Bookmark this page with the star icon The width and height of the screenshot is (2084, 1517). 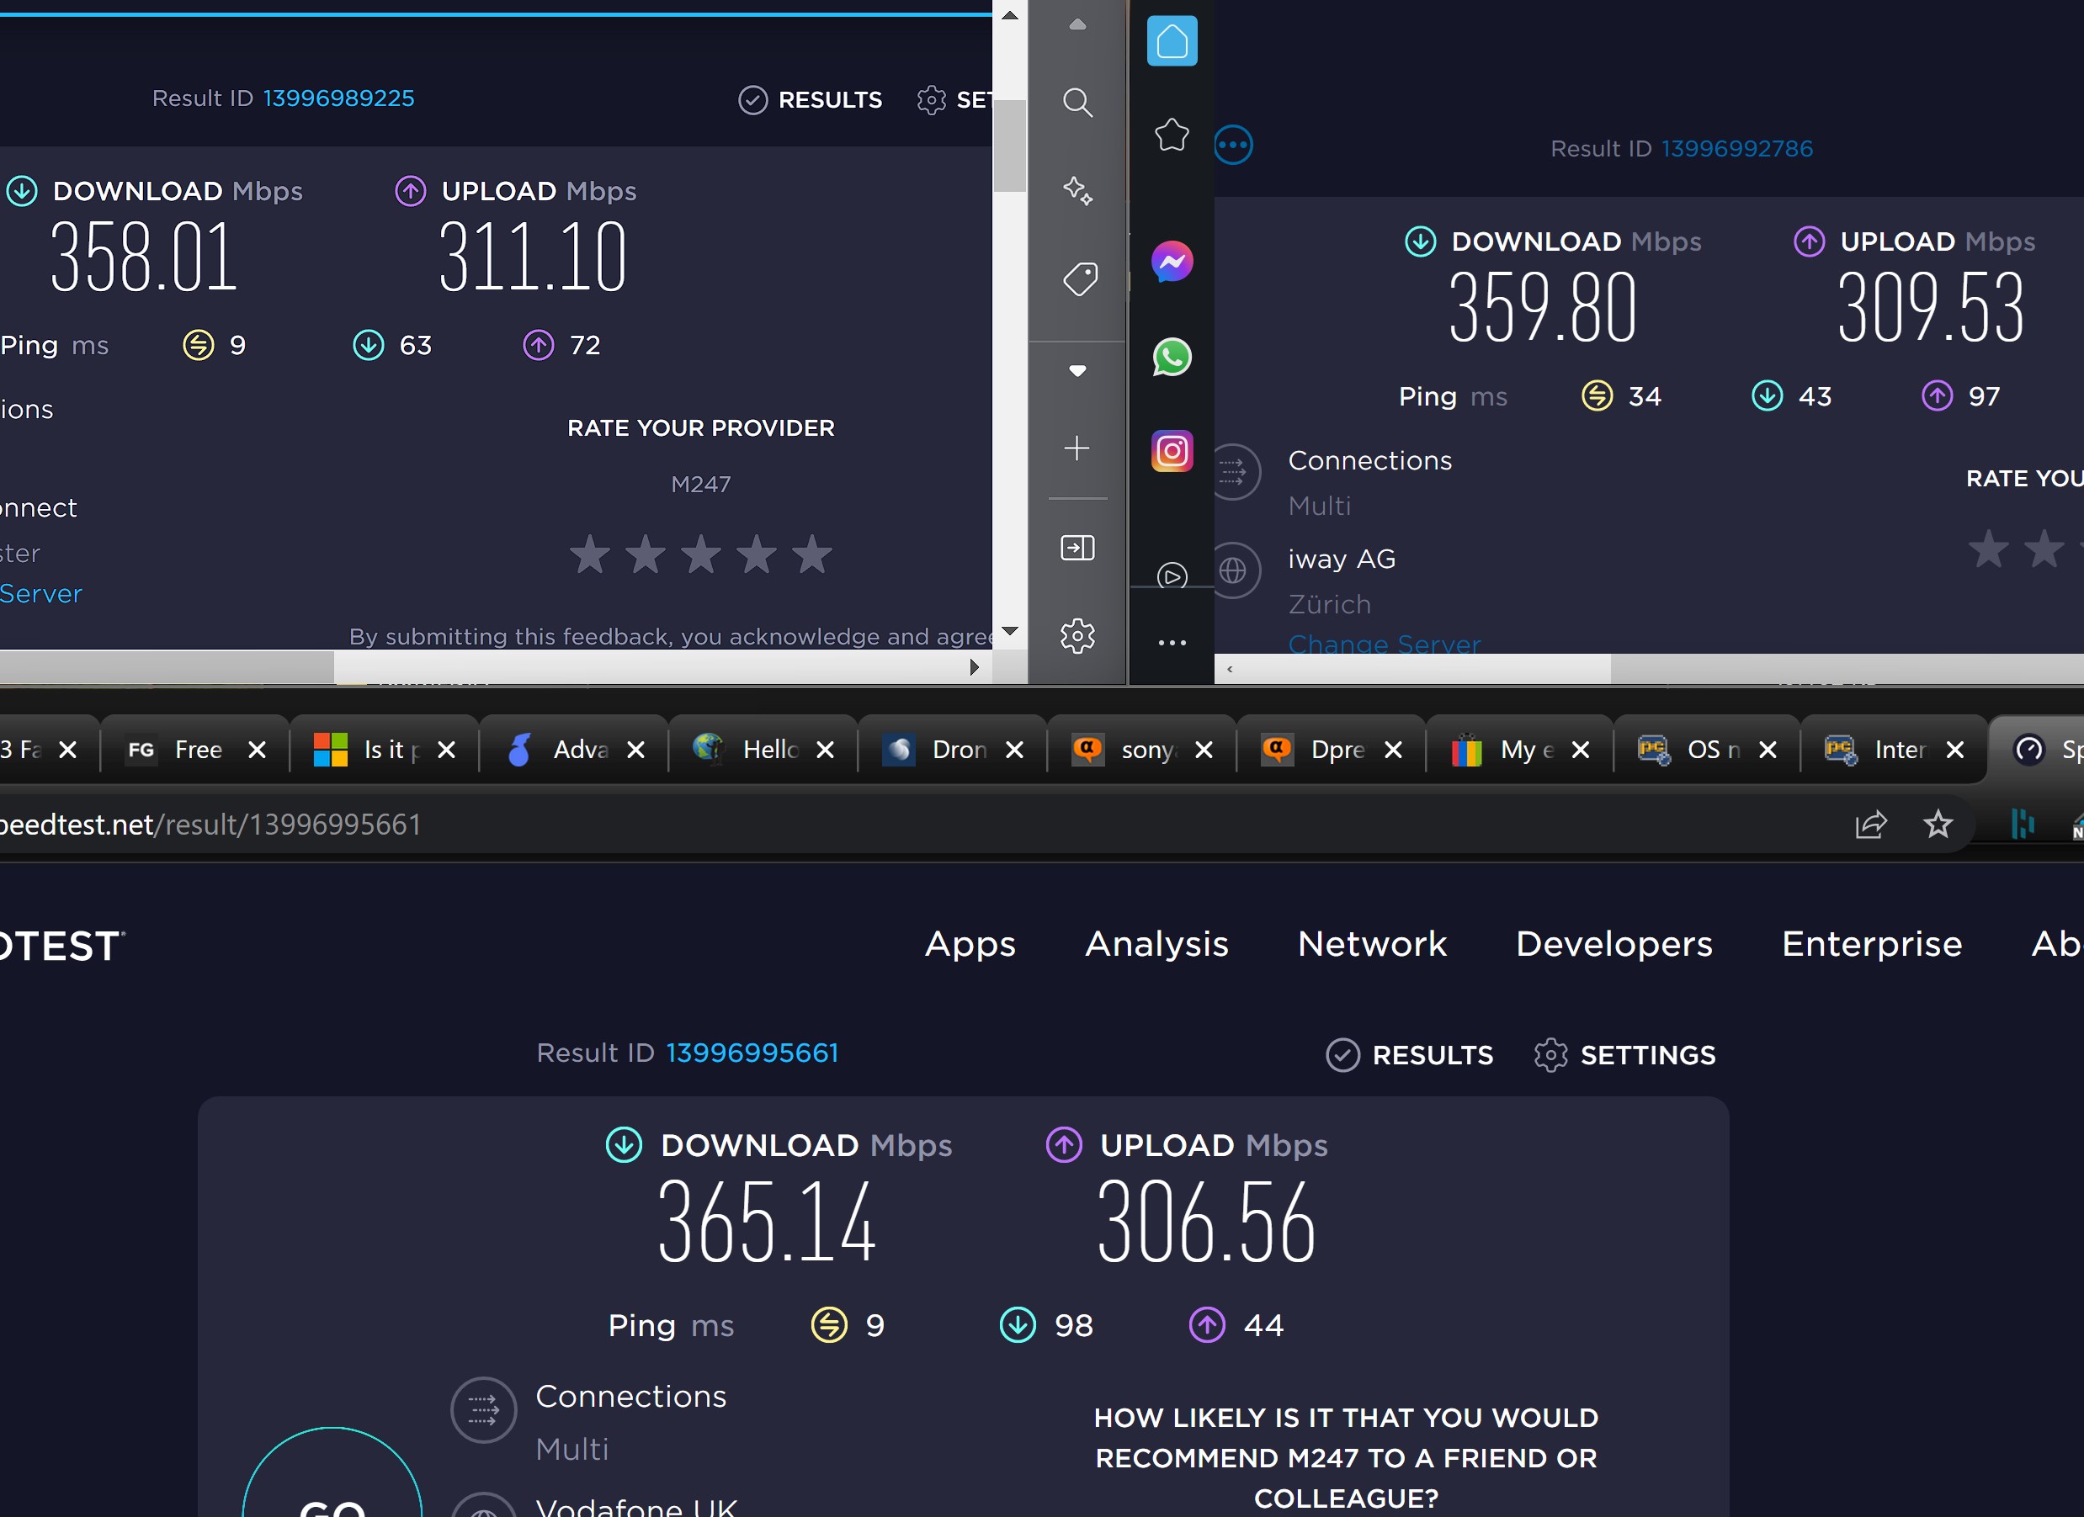coord(1938,825)
